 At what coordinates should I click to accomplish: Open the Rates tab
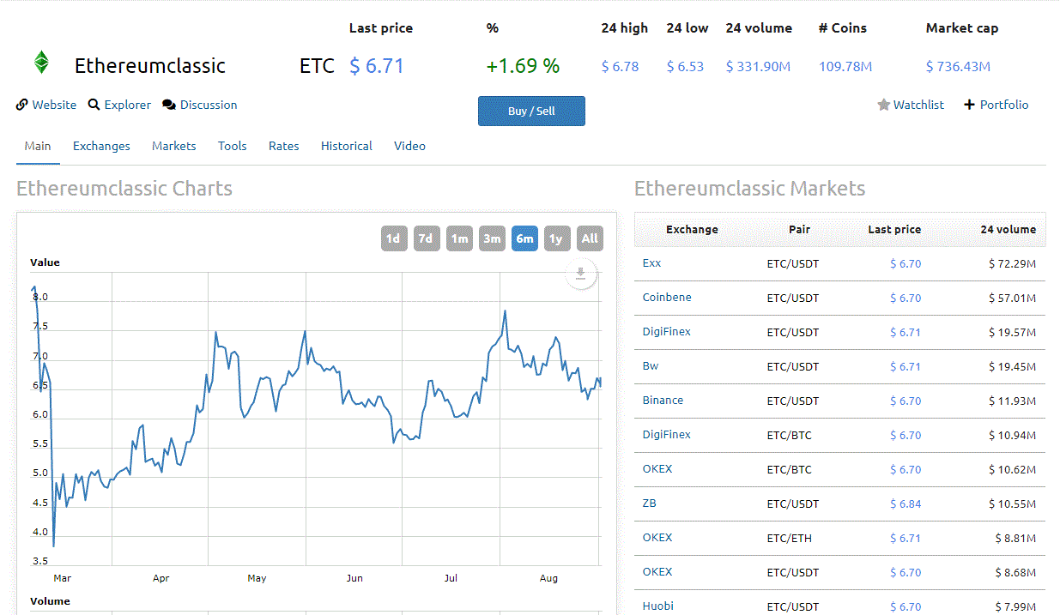pyautogui.click(x=284, y=146)
